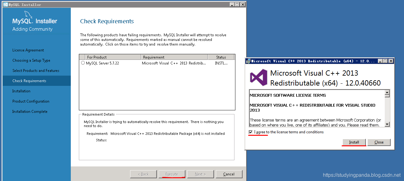
Task: Sort by the Requirement column header
Action: pyautogui.click(x=174, y=57)
